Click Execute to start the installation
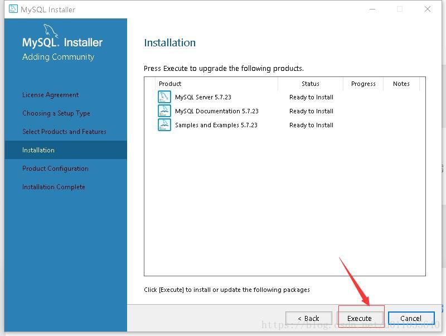Image resolution: width=446 pixels, height=336 pixels. point(360,318)
